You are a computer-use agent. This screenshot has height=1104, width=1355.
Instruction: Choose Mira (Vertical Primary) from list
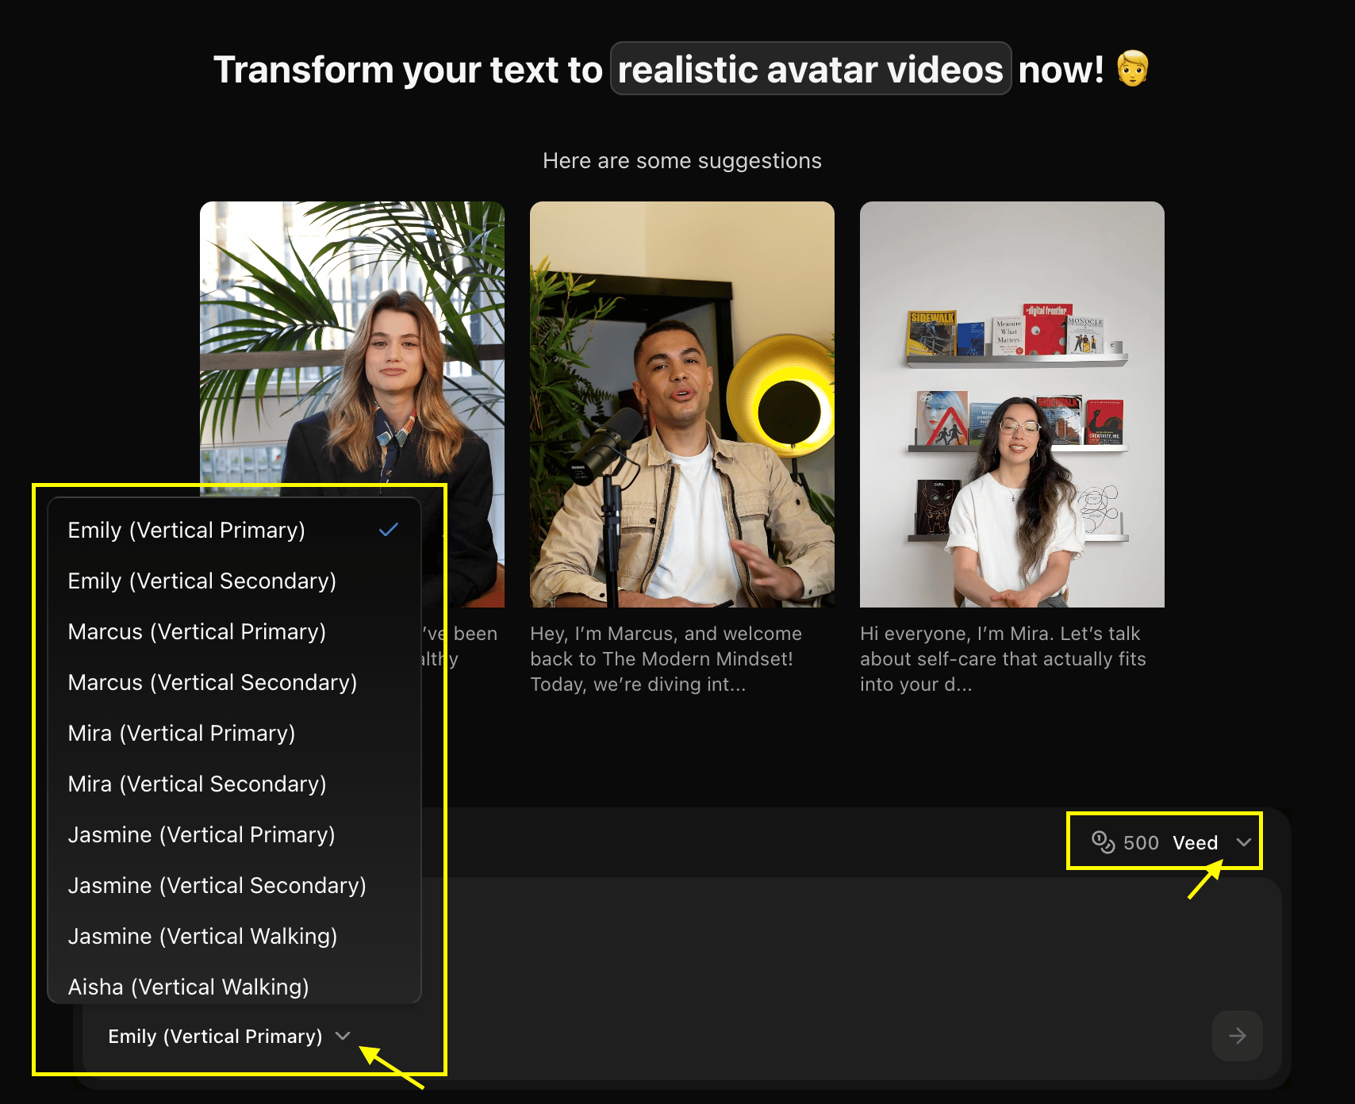point(234,733)
